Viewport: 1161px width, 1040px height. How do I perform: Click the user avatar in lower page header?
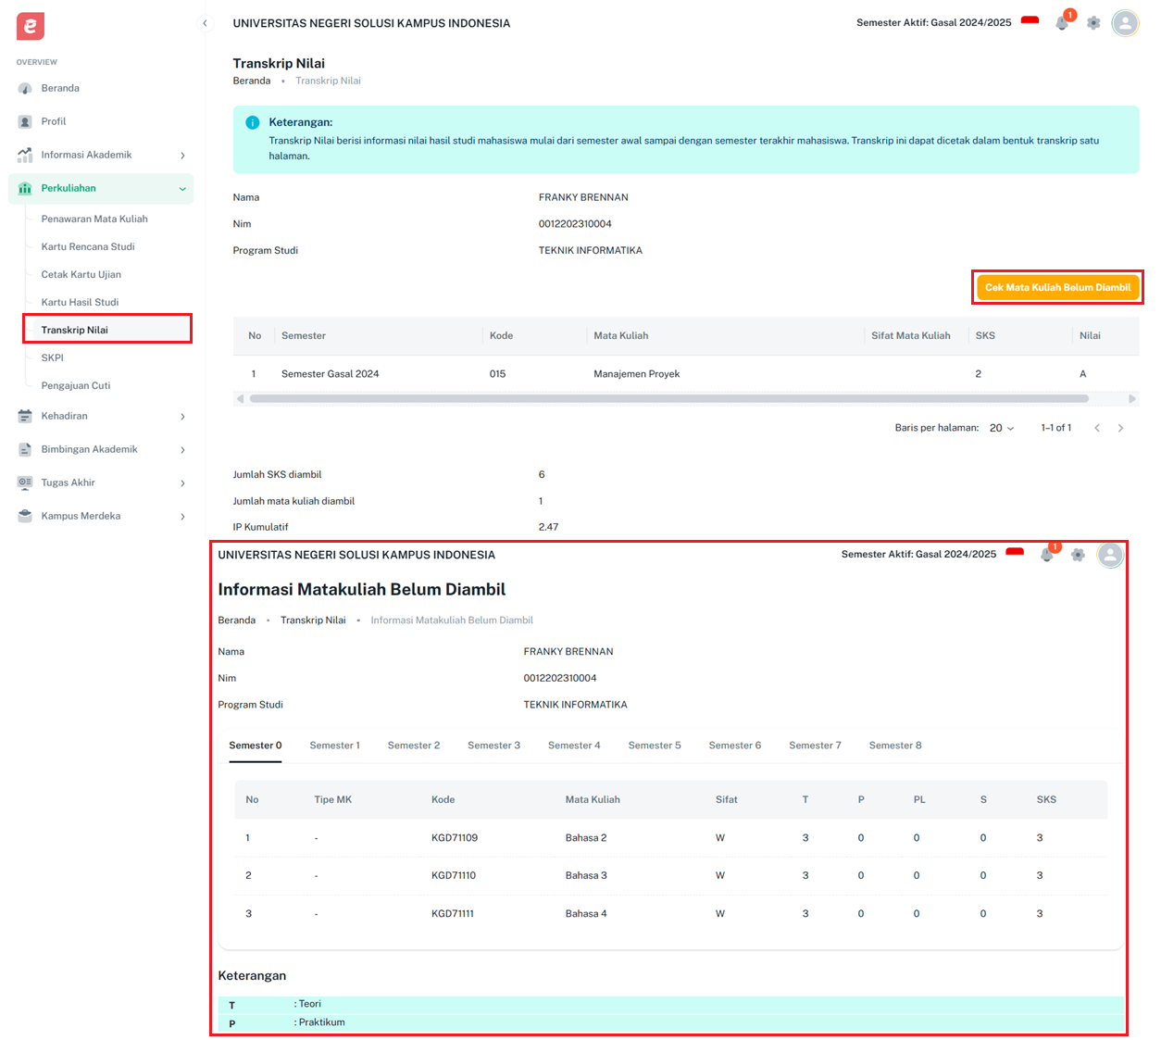(1110, 555)
